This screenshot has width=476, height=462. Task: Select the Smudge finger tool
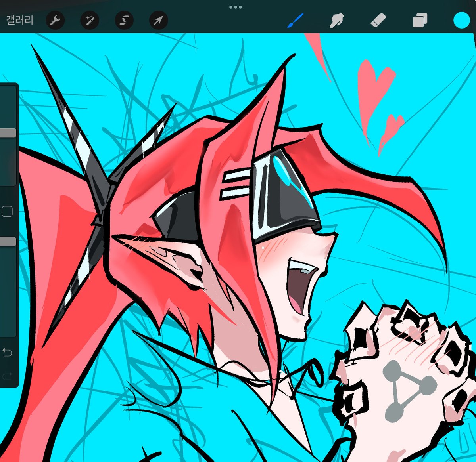tap(337, 21)
